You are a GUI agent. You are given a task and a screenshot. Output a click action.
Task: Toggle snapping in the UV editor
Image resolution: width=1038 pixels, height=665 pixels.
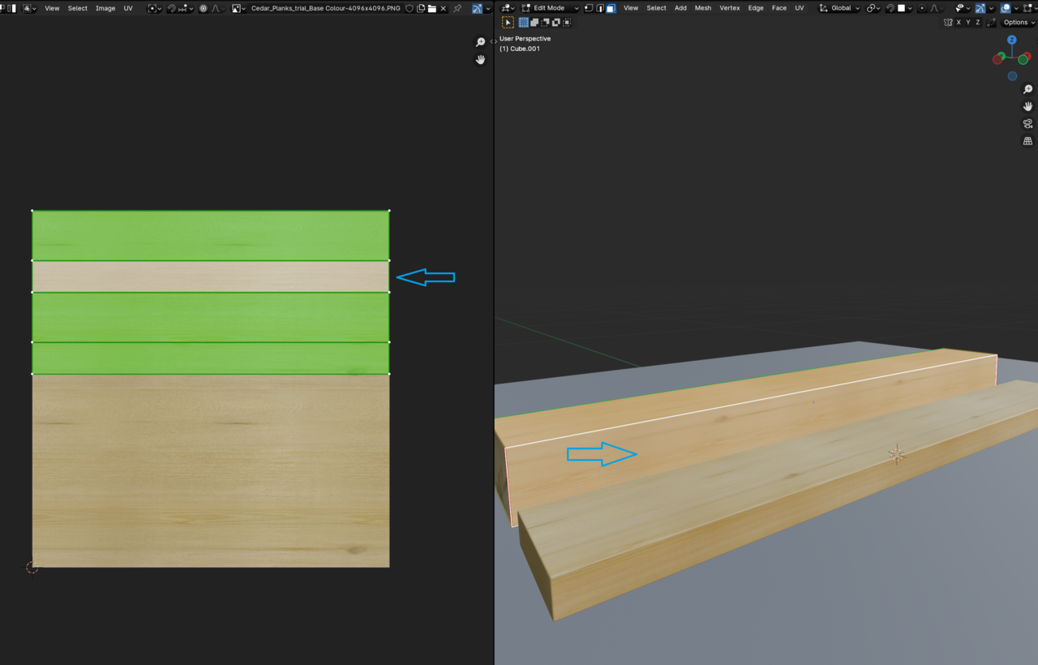pyautogui.click(x=172, y=8)
